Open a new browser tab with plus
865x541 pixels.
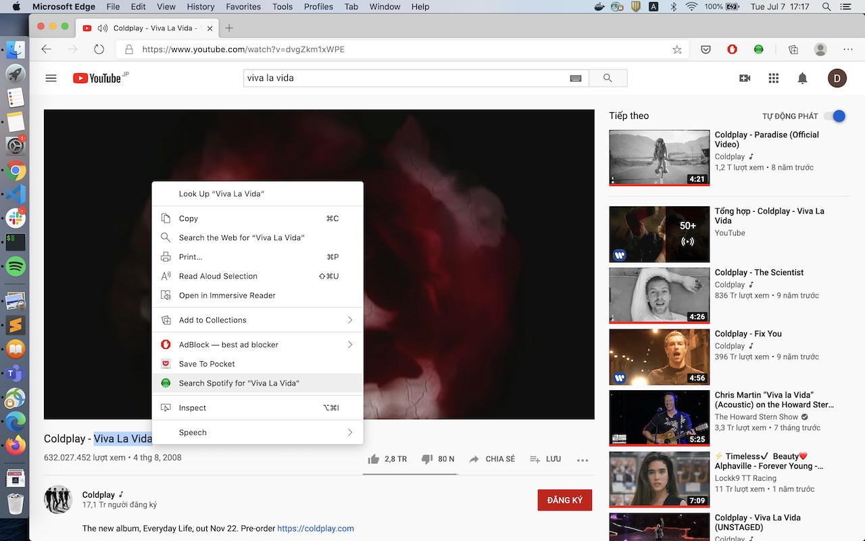[x=229, y=28]
